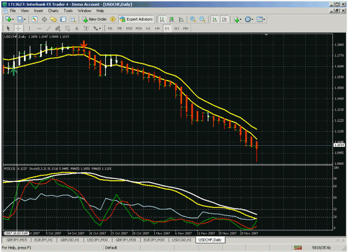The height and width of the screenshot is (252, 348).
Task: Switch chart to line chart view
Action: tap(181, 19)
